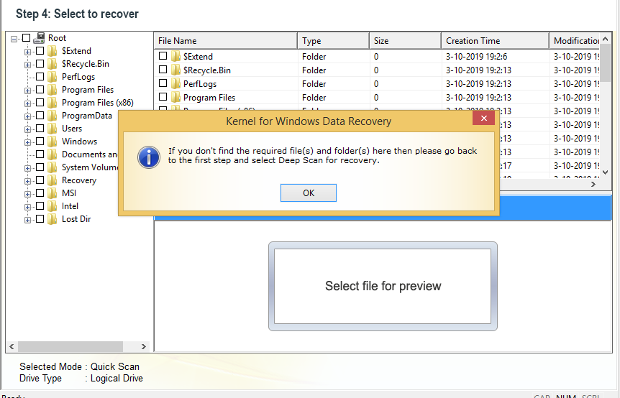Click the $Extend folder icon in tree
620x398 pixels.
point(53,51)
